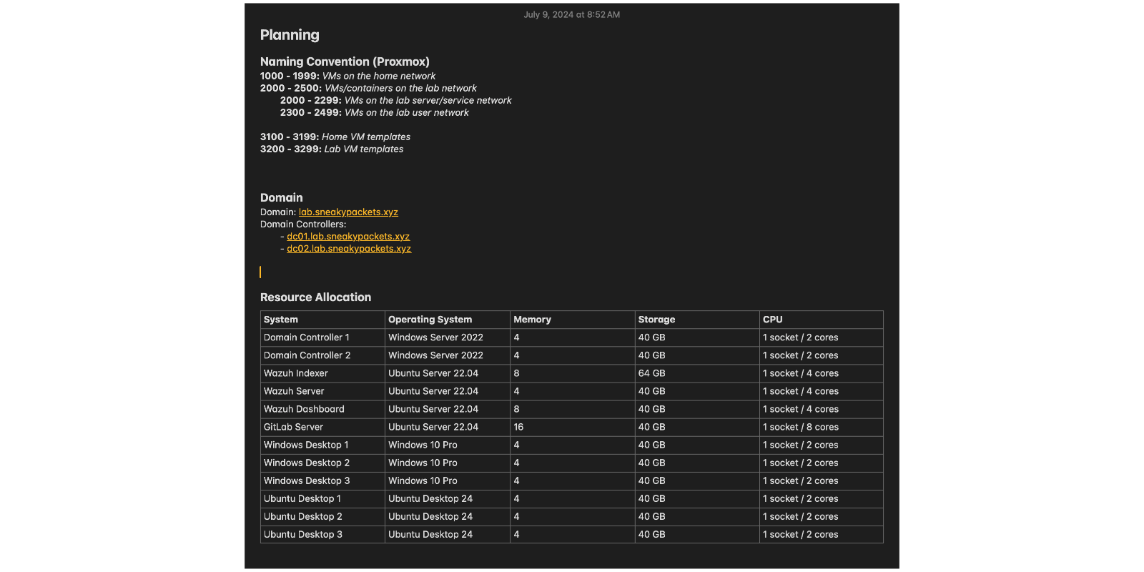The width and height of the screenshot is (1144, 572).
Task: Select the 'GitLab Server' cell
Action: pos(323,427)
